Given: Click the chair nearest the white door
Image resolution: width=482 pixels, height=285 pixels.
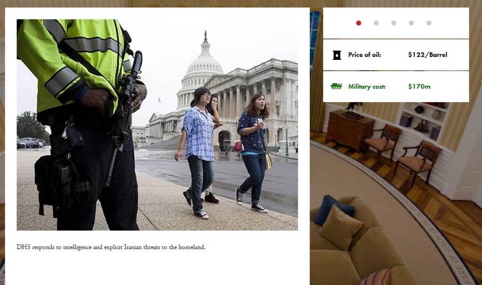Looking at the screenshot, I should [418, 162].
